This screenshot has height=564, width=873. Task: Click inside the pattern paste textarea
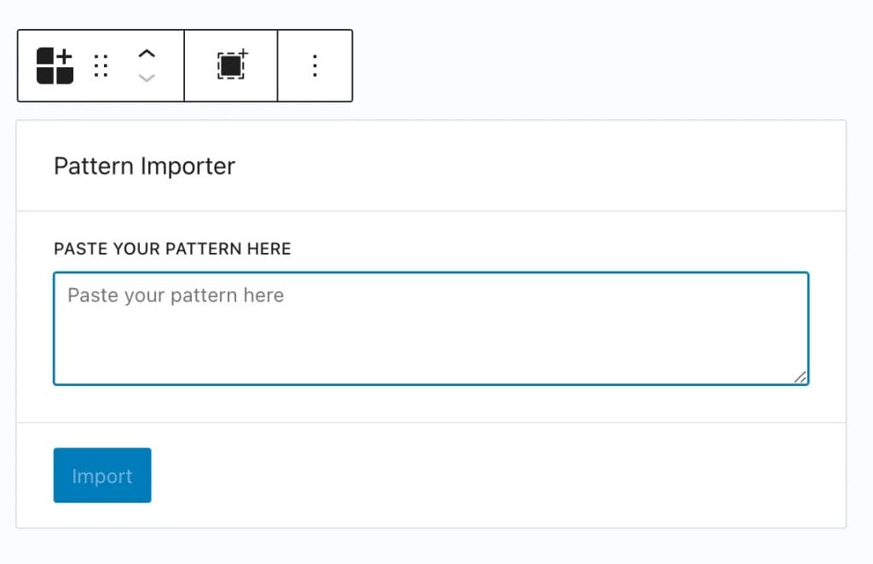(x=431, y=327)
